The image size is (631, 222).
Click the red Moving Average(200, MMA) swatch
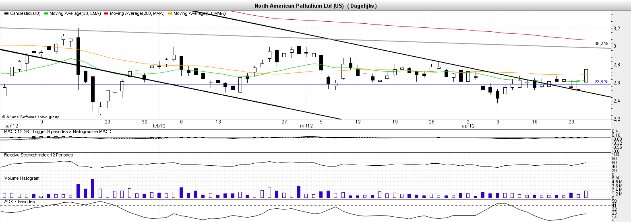[x=107, y=14]
